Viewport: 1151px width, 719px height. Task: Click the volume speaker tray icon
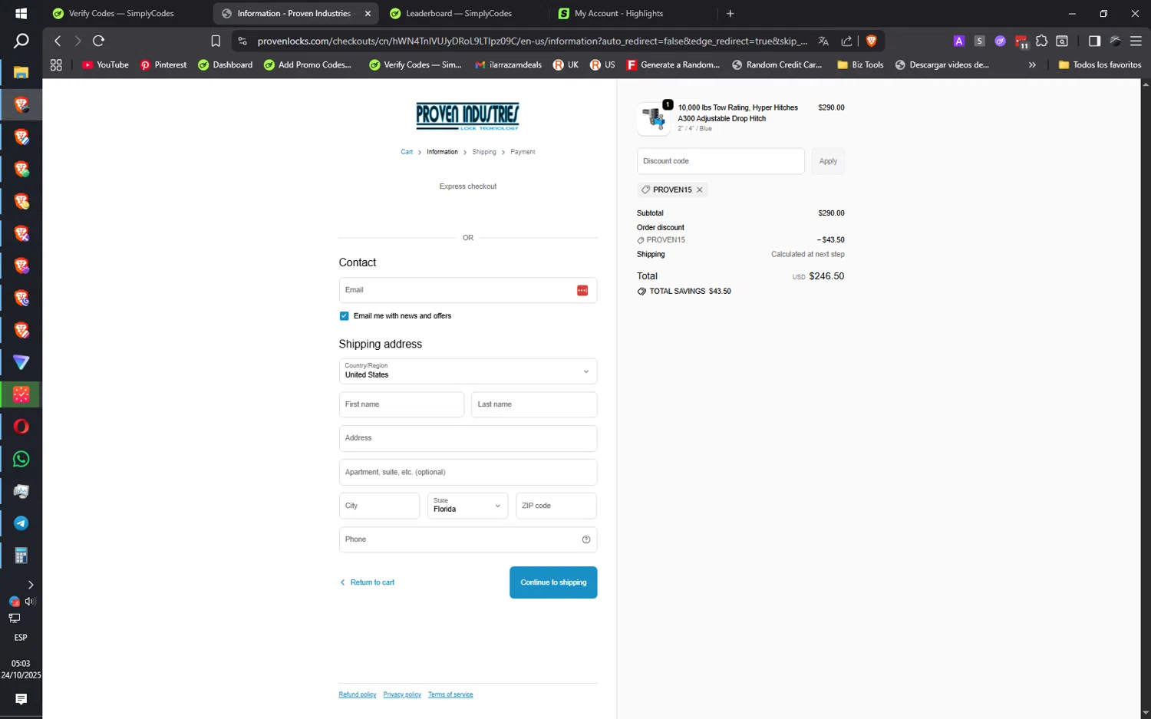pos(30,602)
